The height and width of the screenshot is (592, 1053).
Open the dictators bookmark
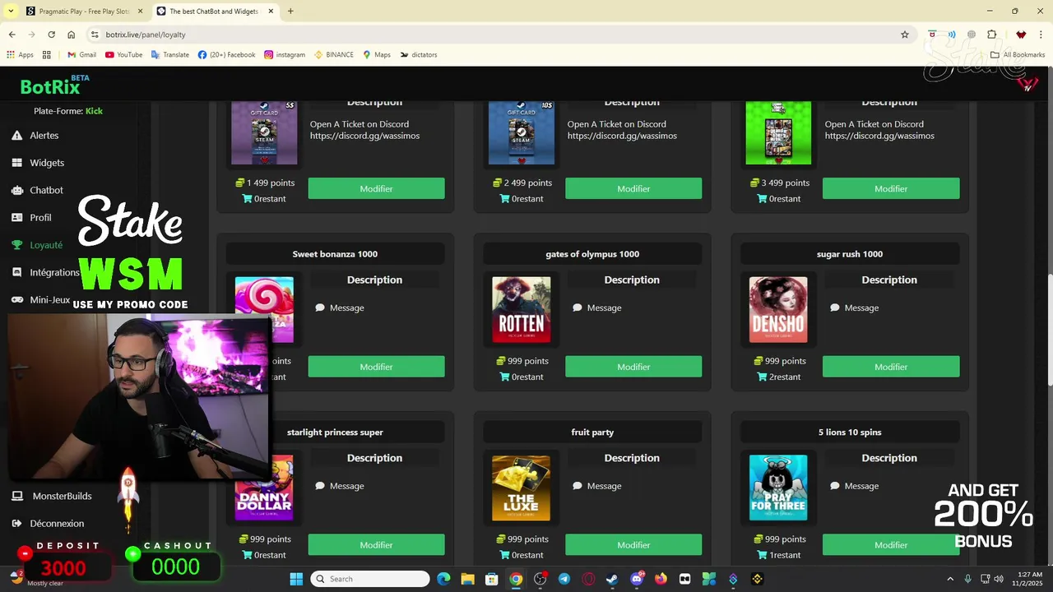pyautogui.click(x=419, y=55)
